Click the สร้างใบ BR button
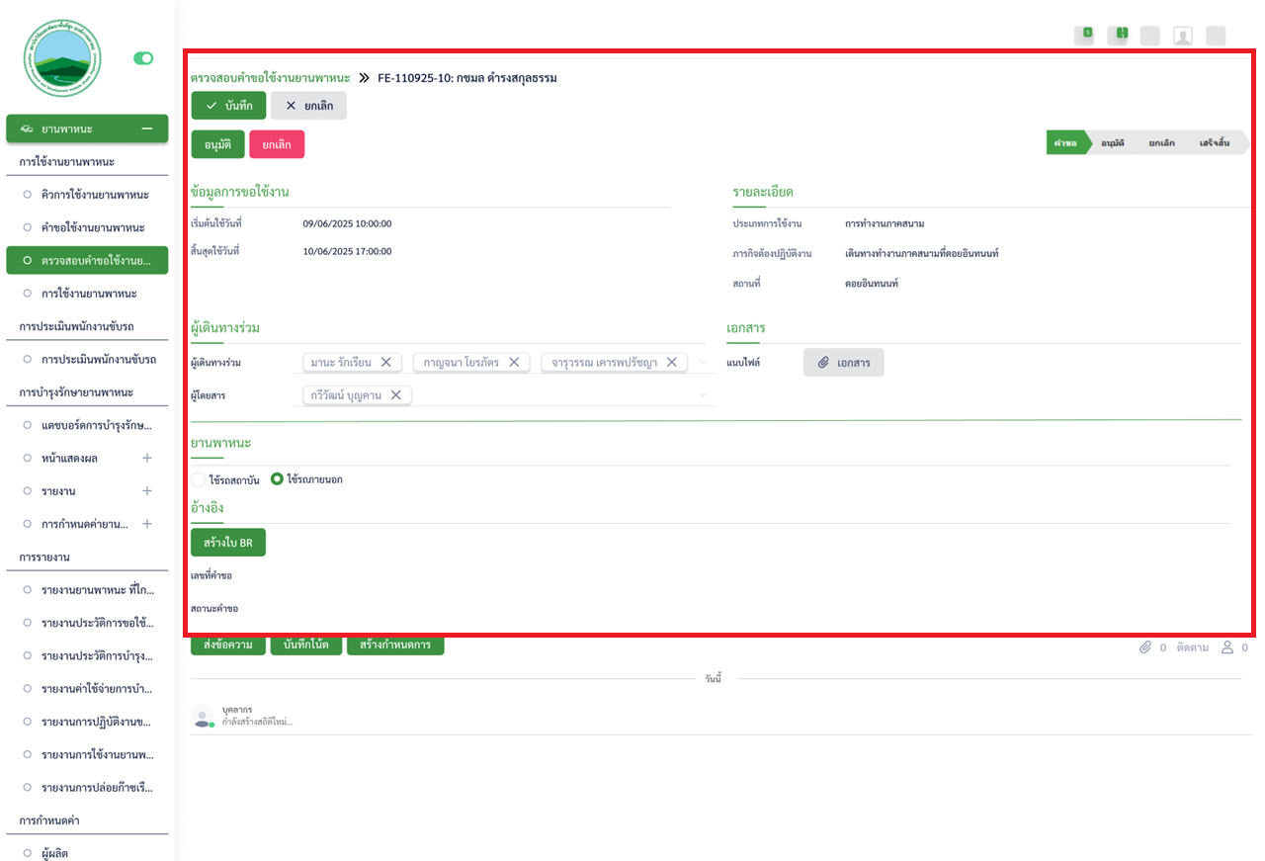1265x861 pixels. (x=228, y=543)
